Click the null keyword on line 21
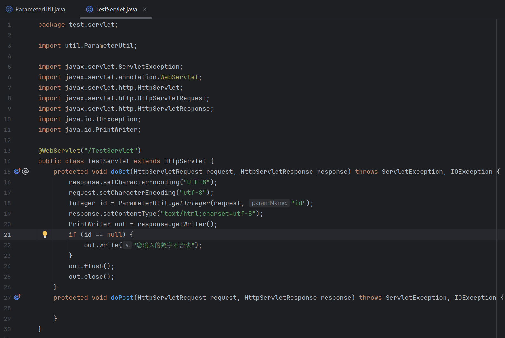Viewport: 505px width, 338px height. coord(115,235)
